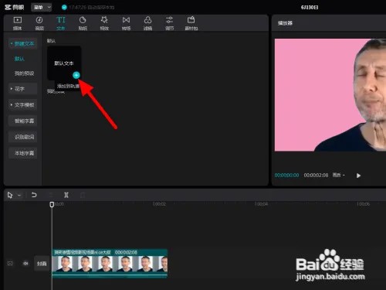
Task: Click the timeline playhead handle
Action: click(52, 204)
